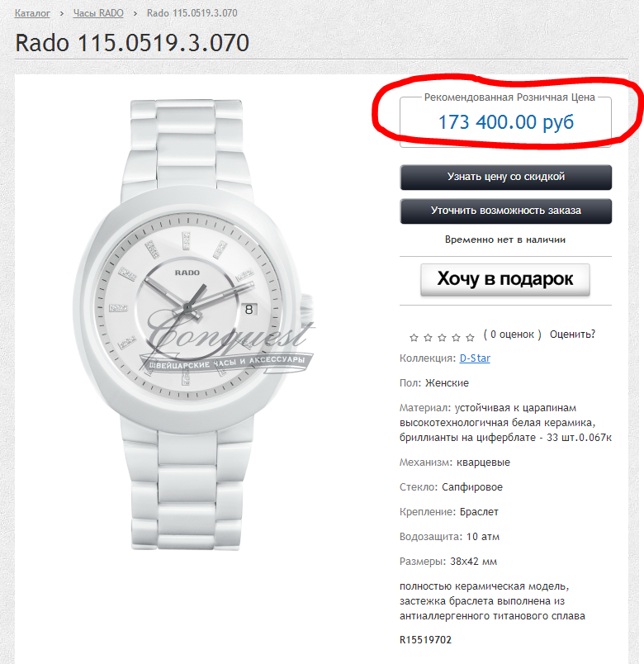This screenshot has width=644, height=664.
Task: Click the Оценить? rating link
Action: click(572, 334)
